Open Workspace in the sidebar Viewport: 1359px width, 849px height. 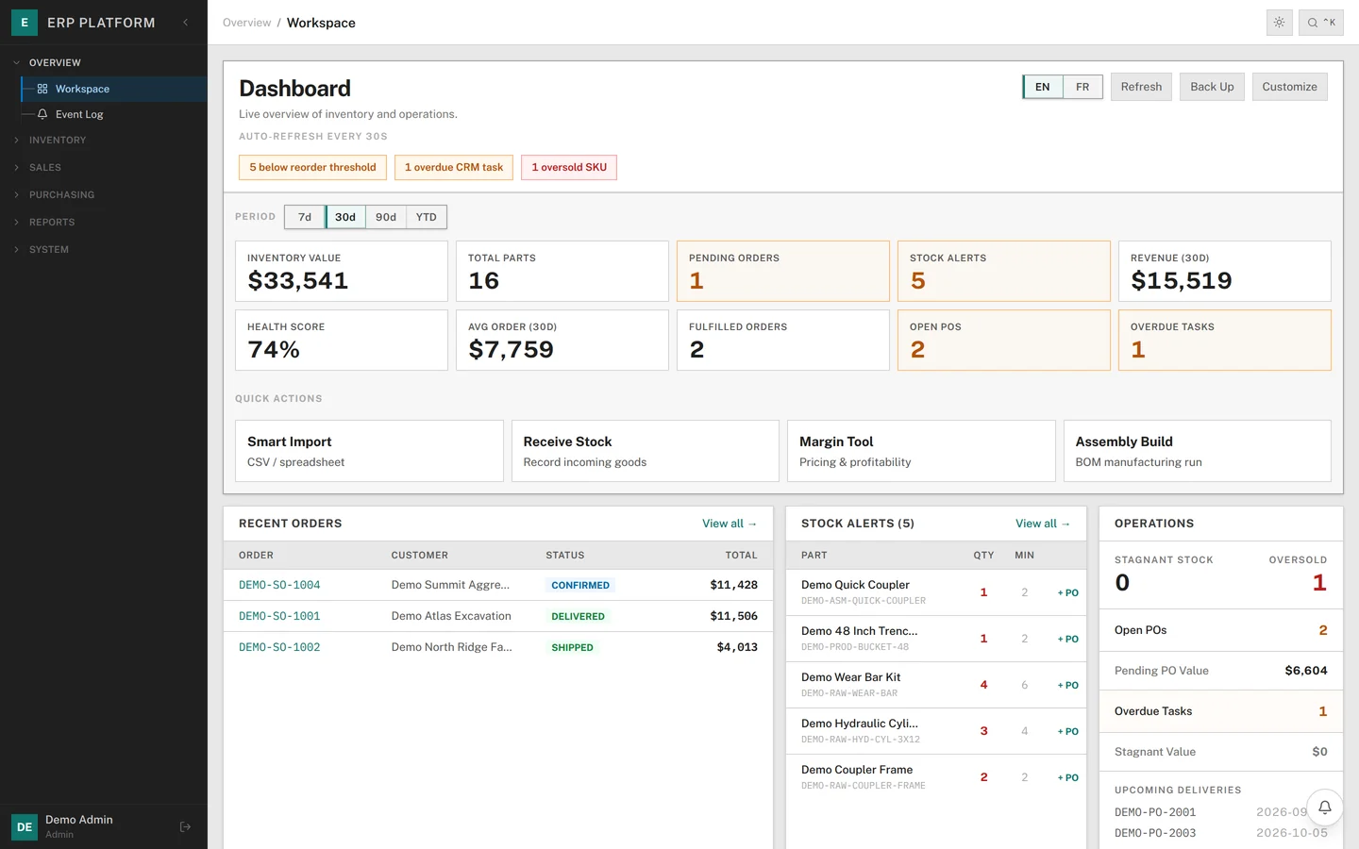(x=114, y=89)
